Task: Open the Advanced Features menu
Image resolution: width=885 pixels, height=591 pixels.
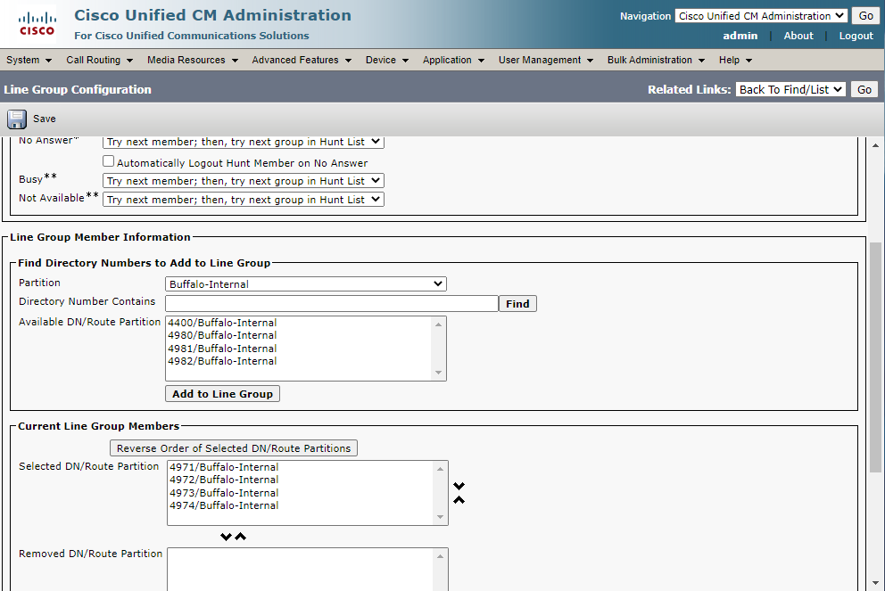Action: tap(302, 60)
